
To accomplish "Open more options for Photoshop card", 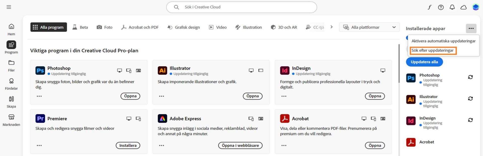I will (39, 96).
